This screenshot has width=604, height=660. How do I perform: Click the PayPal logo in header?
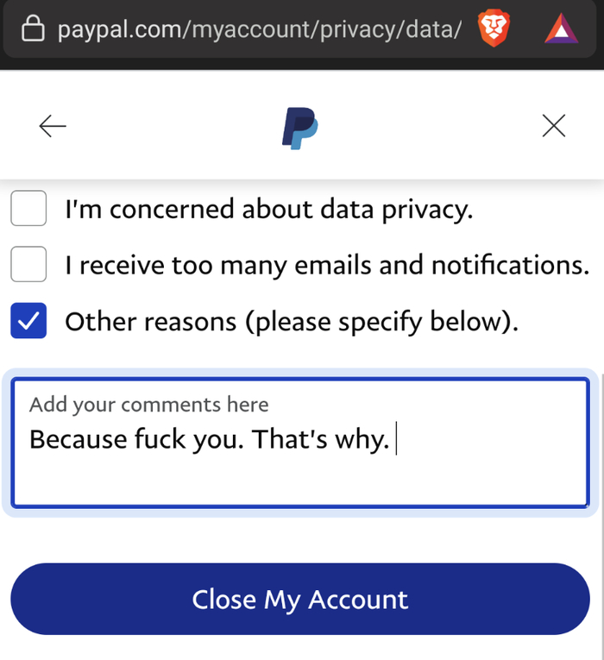pyautogui.click(x=299, y=128)
